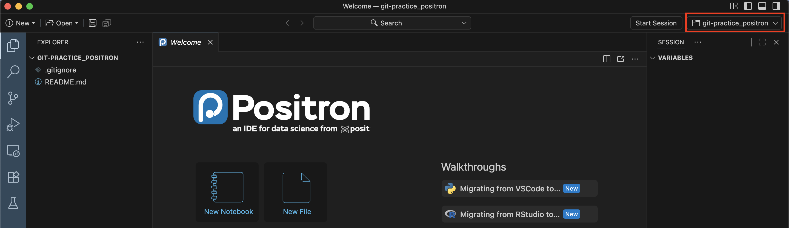Viewport: 789px width, 228px height.
Task: Go forward with the right arrow
Action: pos(302,23)
